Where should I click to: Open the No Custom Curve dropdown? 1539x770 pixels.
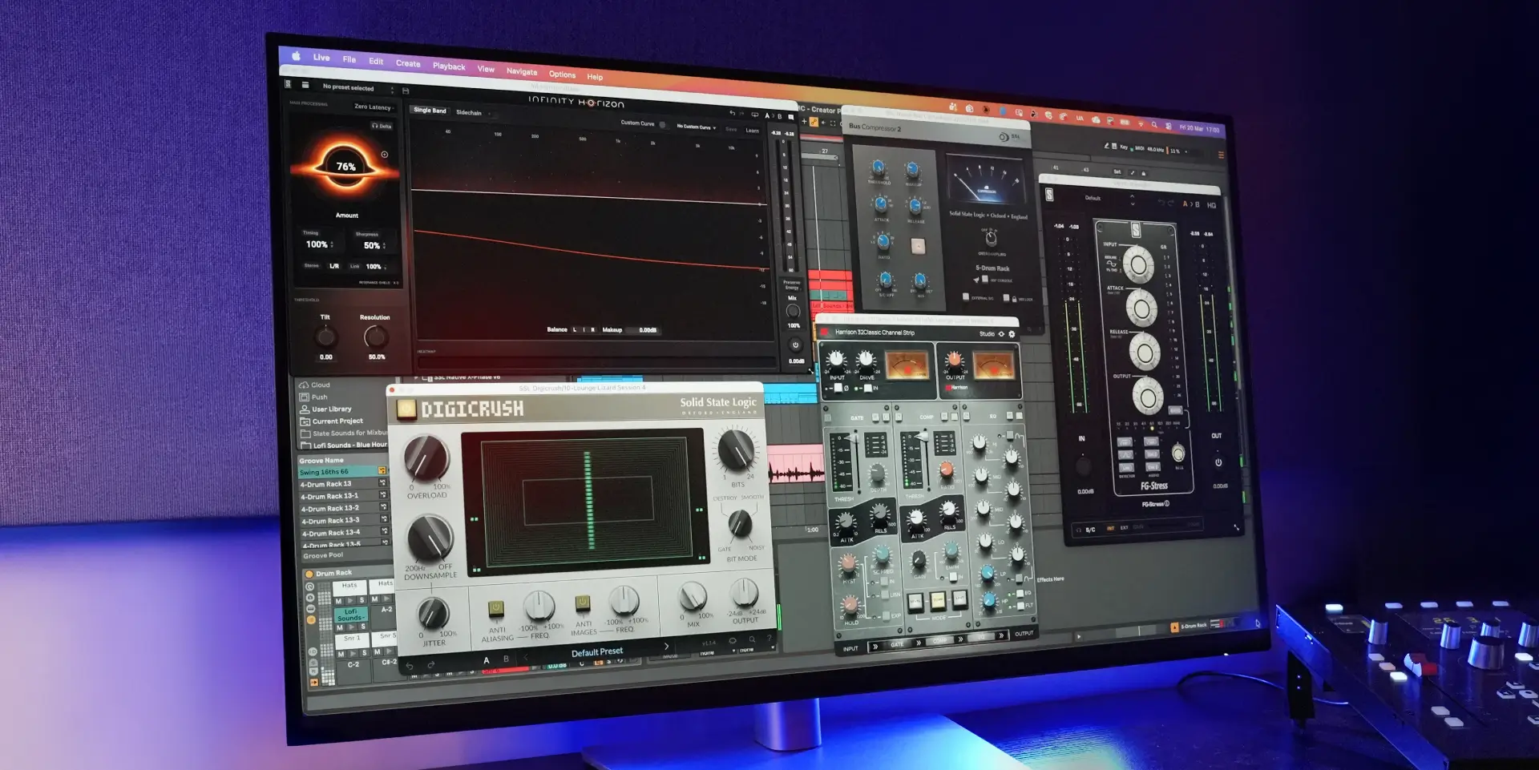696,127
